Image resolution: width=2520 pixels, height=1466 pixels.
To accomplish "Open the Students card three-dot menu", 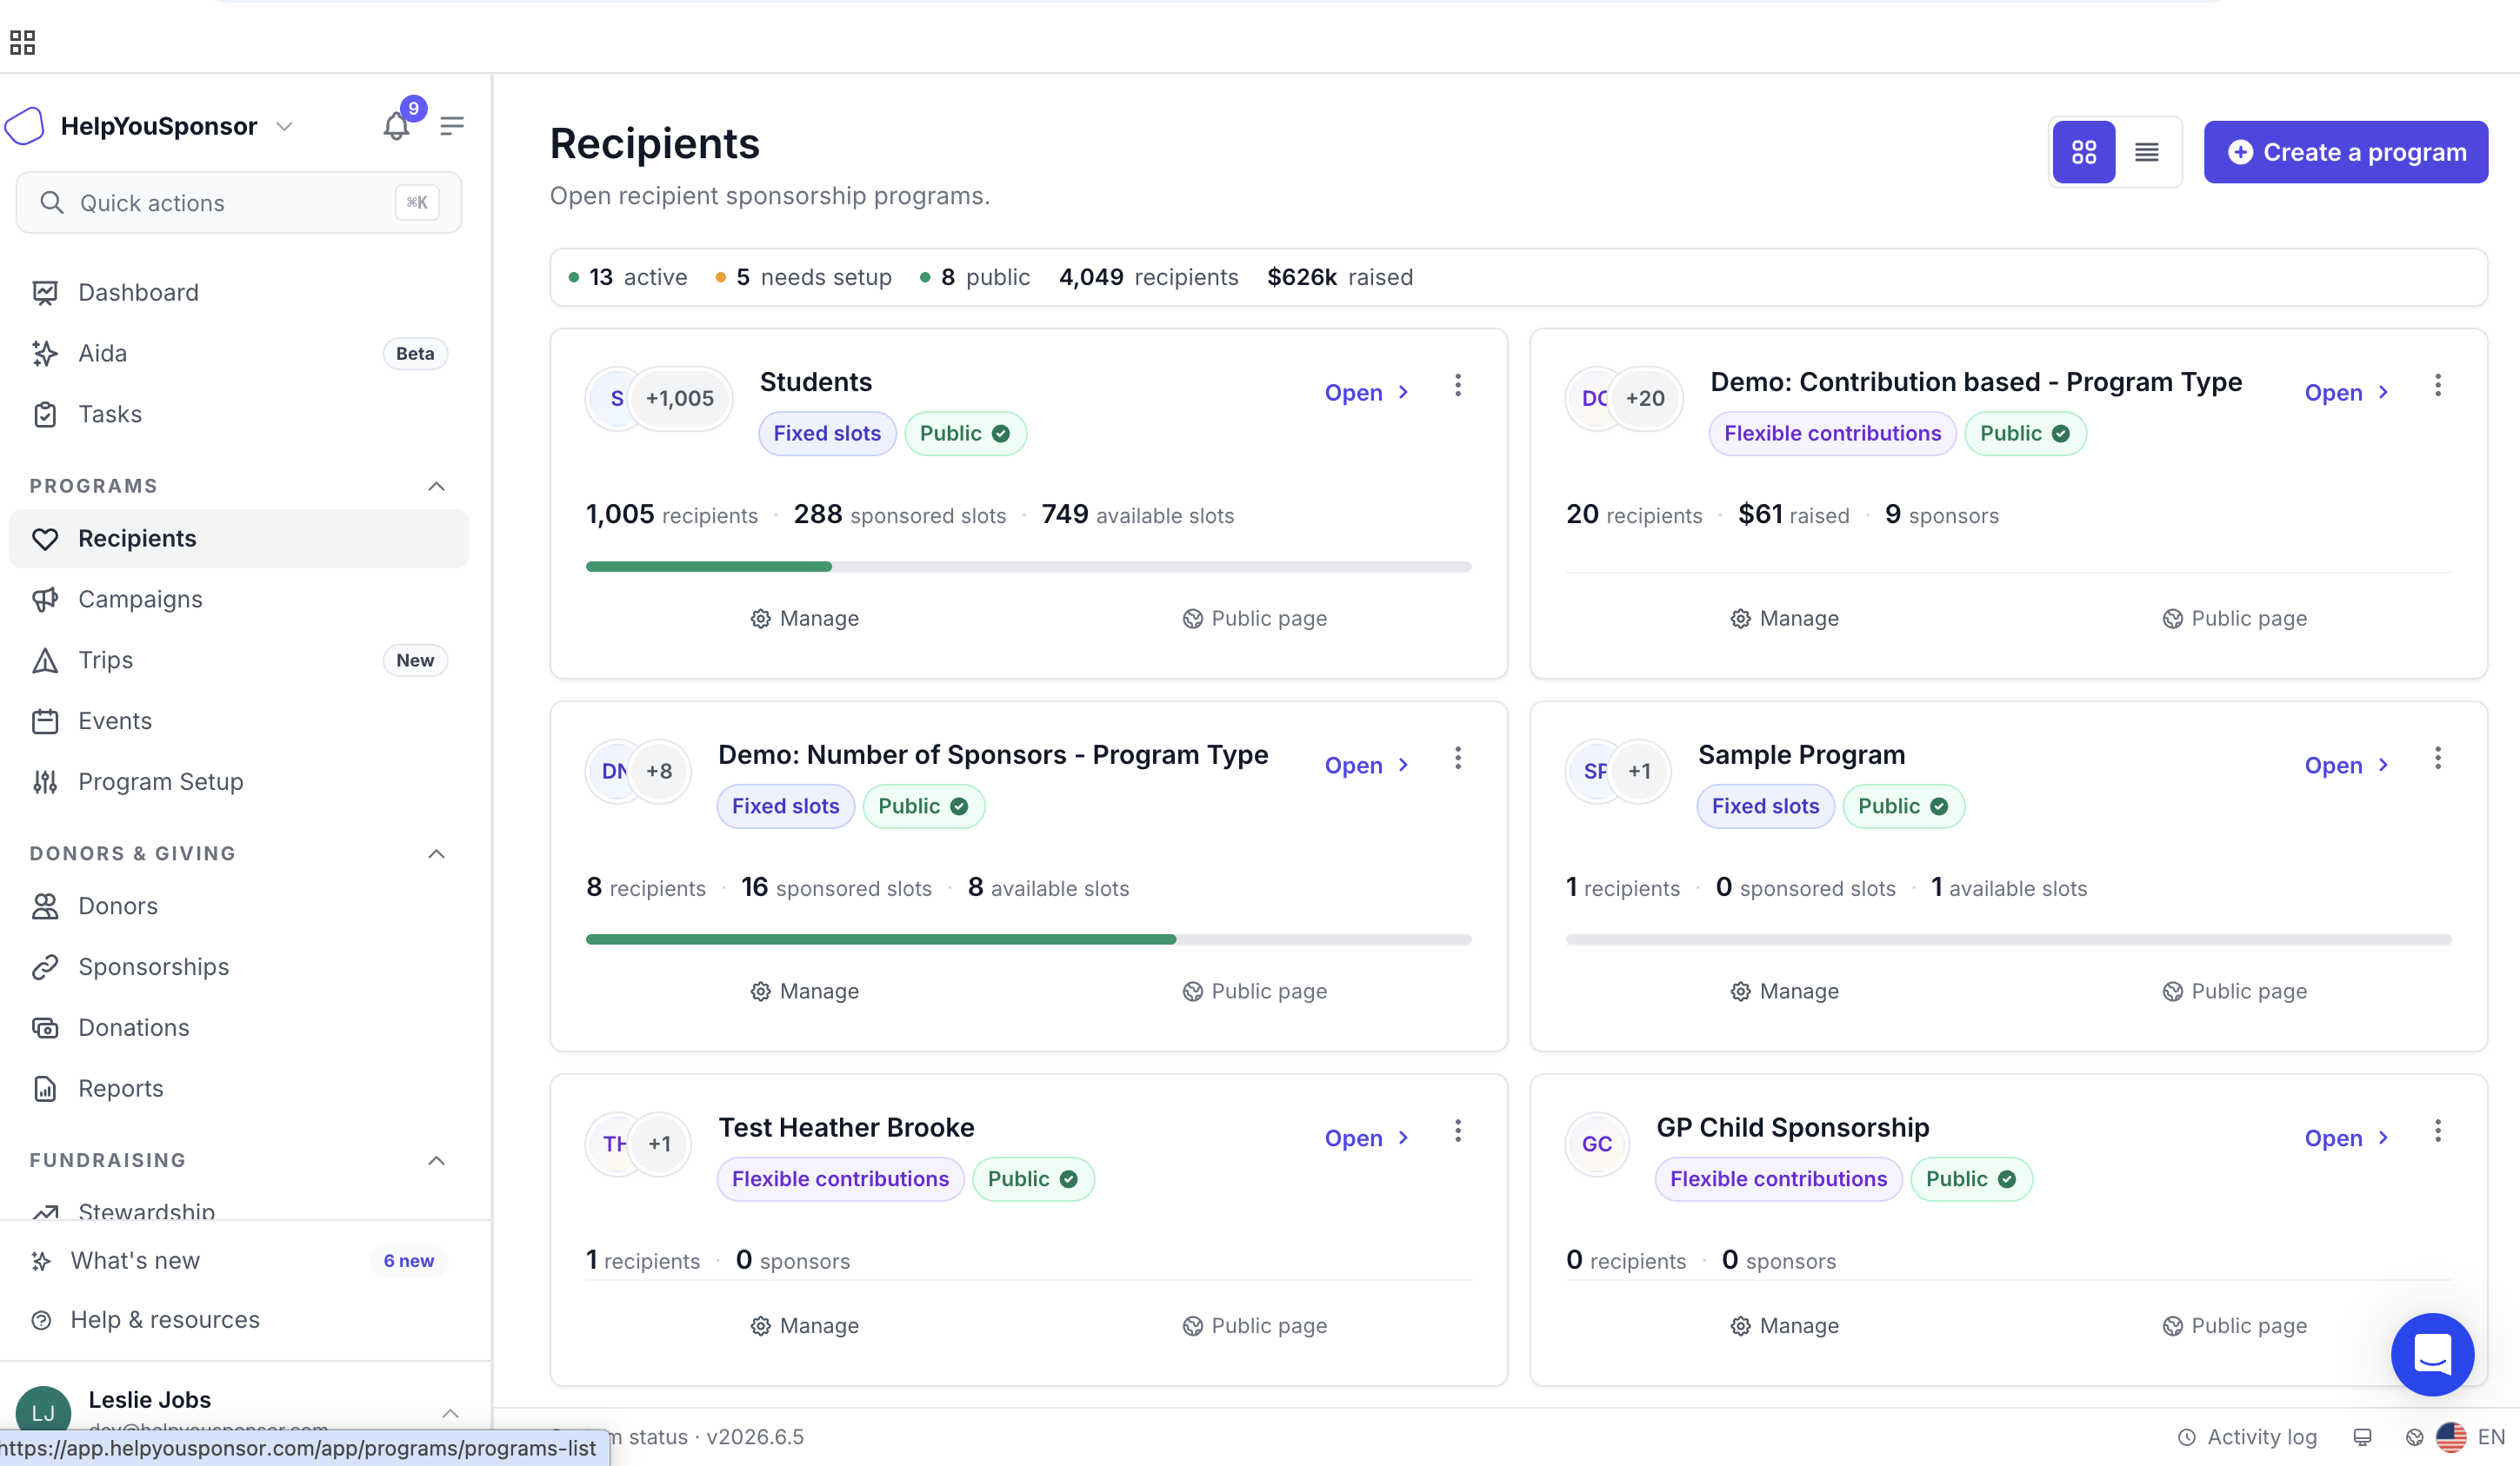I will pos(1458,386).
